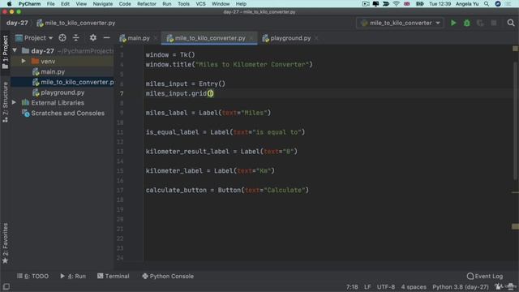This screenshot has width=519, height=292.
Task: Toggle the Favorites side tool tab
Action: 5,243
